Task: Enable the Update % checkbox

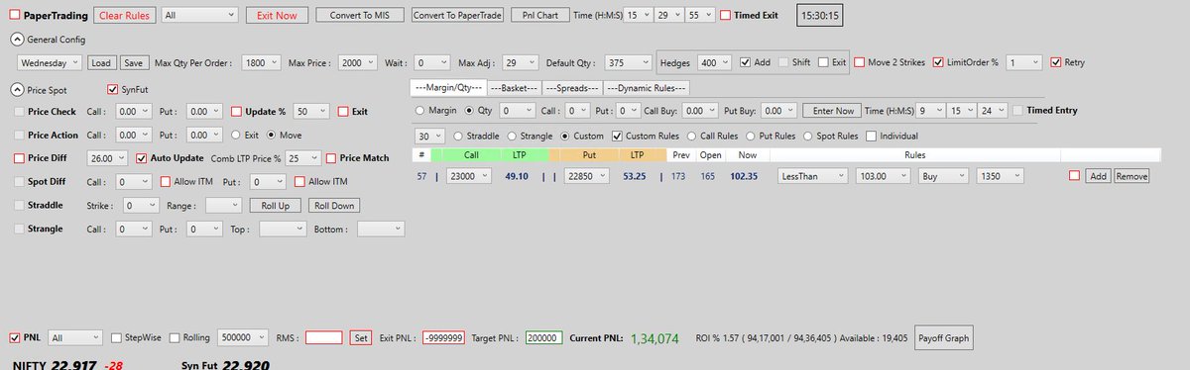Action: click(x=237, y=112)
